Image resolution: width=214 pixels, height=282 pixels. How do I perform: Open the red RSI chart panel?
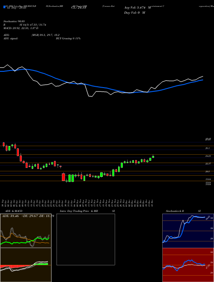pos(188,265)
